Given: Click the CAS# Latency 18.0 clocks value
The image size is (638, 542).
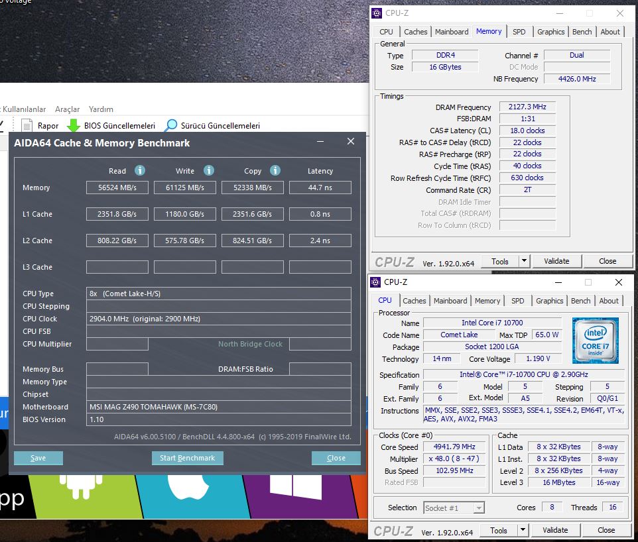Looking at the screenshot, I should tap(527, 131).
